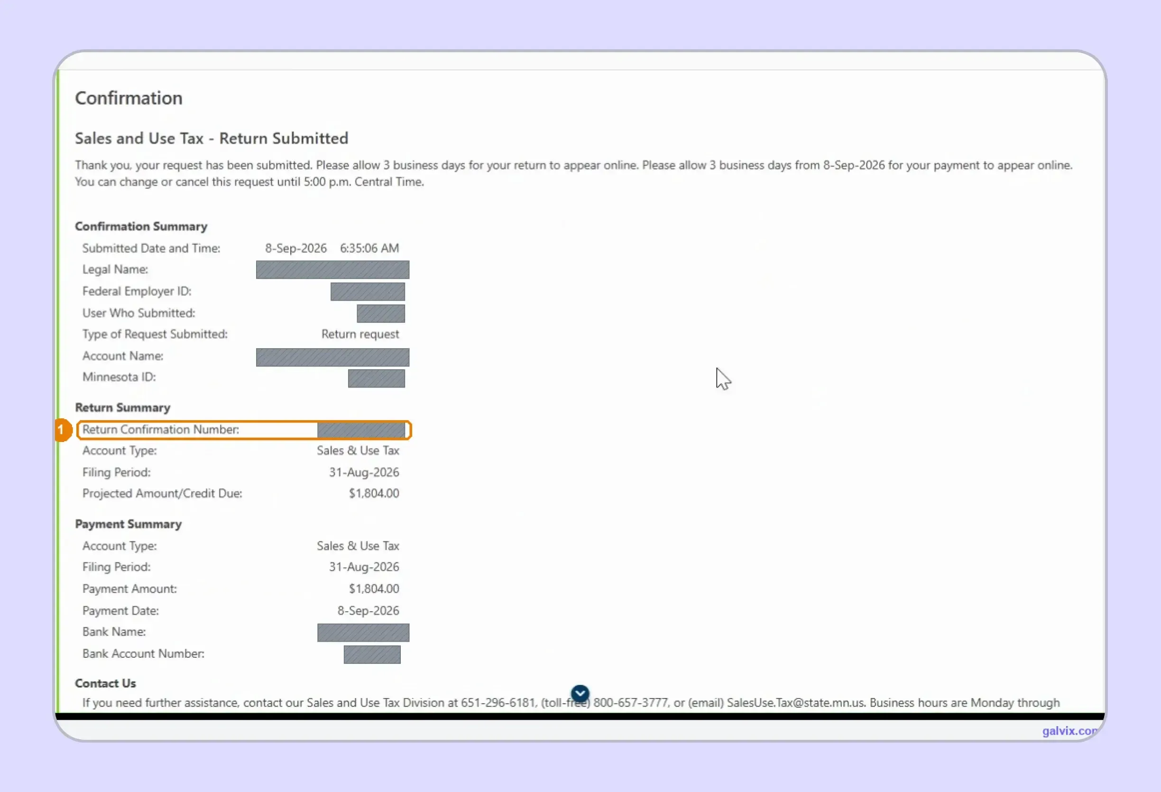This screenshot has height=792, width=1161.
Task: Click the User Who Submitted label
Action: 139,313
